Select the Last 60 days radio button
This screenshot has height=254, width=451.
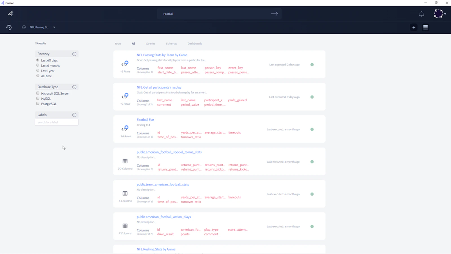tap(38, 60)
